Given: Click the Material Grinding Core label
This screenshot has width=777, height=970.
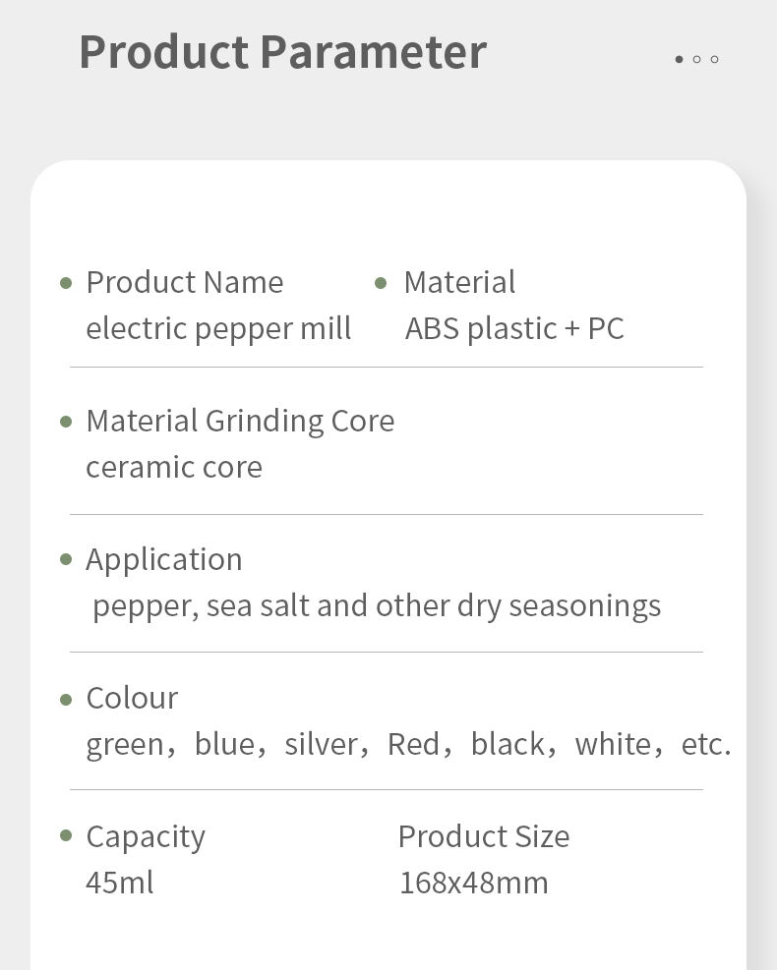Looking at the screenshot, I should 240,421.
